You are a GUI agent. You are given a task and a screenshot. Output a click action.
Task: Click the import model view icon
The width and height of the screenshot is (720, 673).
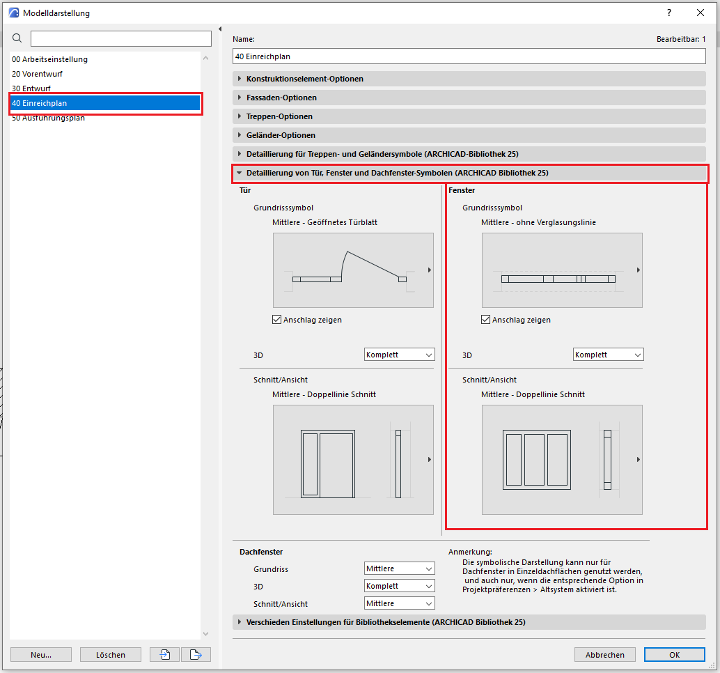coord(164,654)
